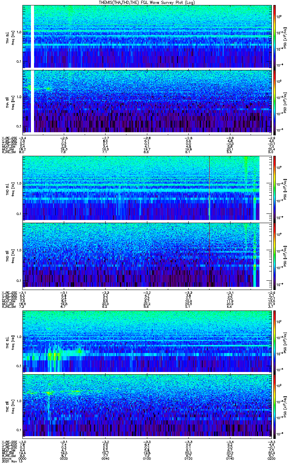Click the THE B-parallel spectrogram panel
290x464 pixels.
pos(146,406)
